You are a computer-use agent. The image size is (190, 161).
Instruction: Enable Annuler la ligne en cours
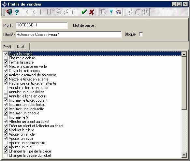point(6,96)
